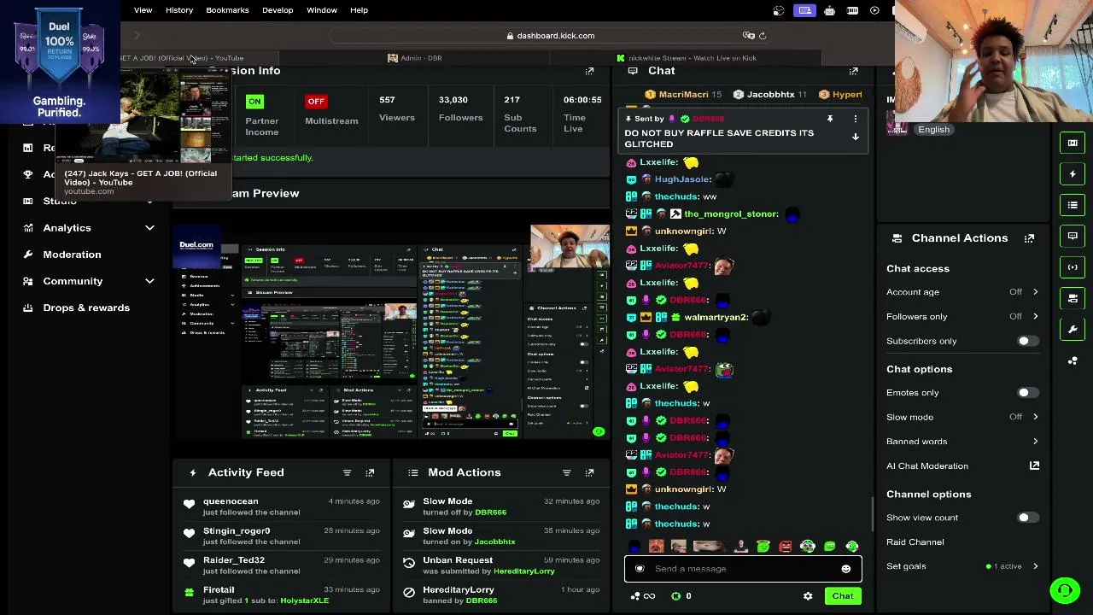The image size is (1093, 615).
Task: Click the AI Chat Moderation label
Action: pos(927,466)
